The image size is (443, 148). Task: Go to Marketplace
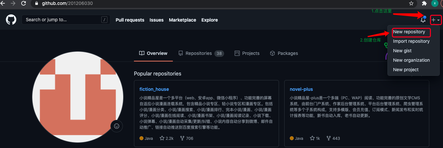(x=182, y=20)
